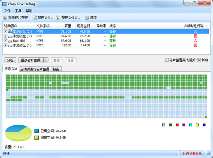Click the 磁盘碎片整理 toolbar icon
Image resolution: width=213 pixels, height=158 pixels.
click(5, 18)
